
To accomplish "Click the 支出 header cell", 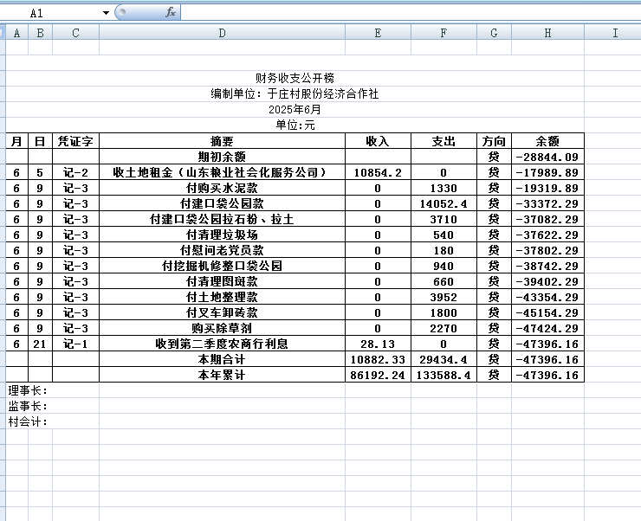I will tap(444, 141).
